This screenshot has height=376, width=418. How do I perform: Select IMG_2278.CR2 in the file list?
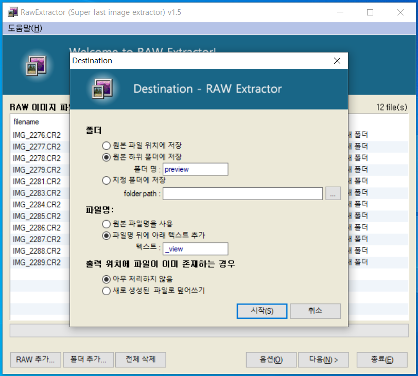(x=37, y=158)
